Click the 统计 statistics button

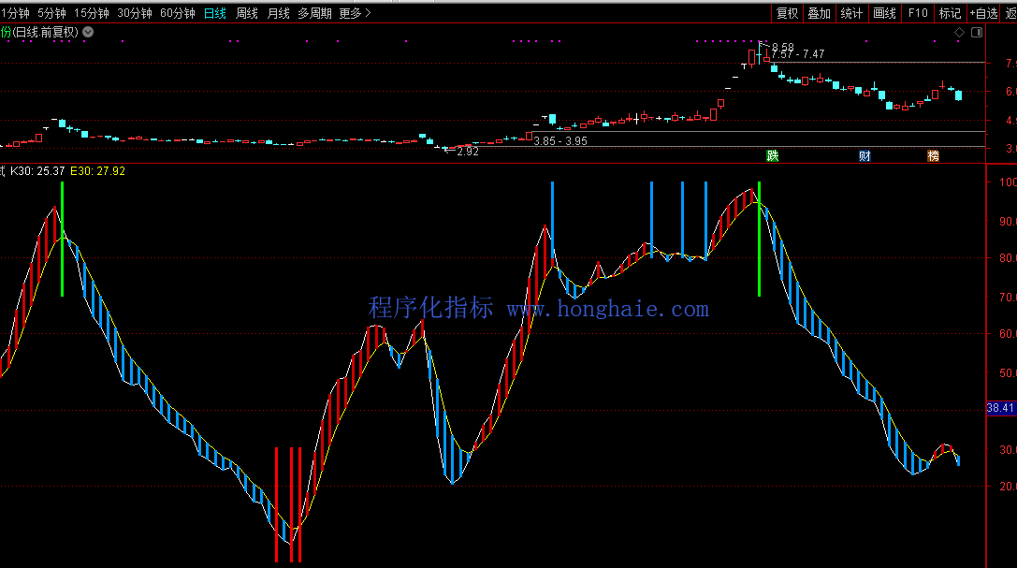pos(851,13)
